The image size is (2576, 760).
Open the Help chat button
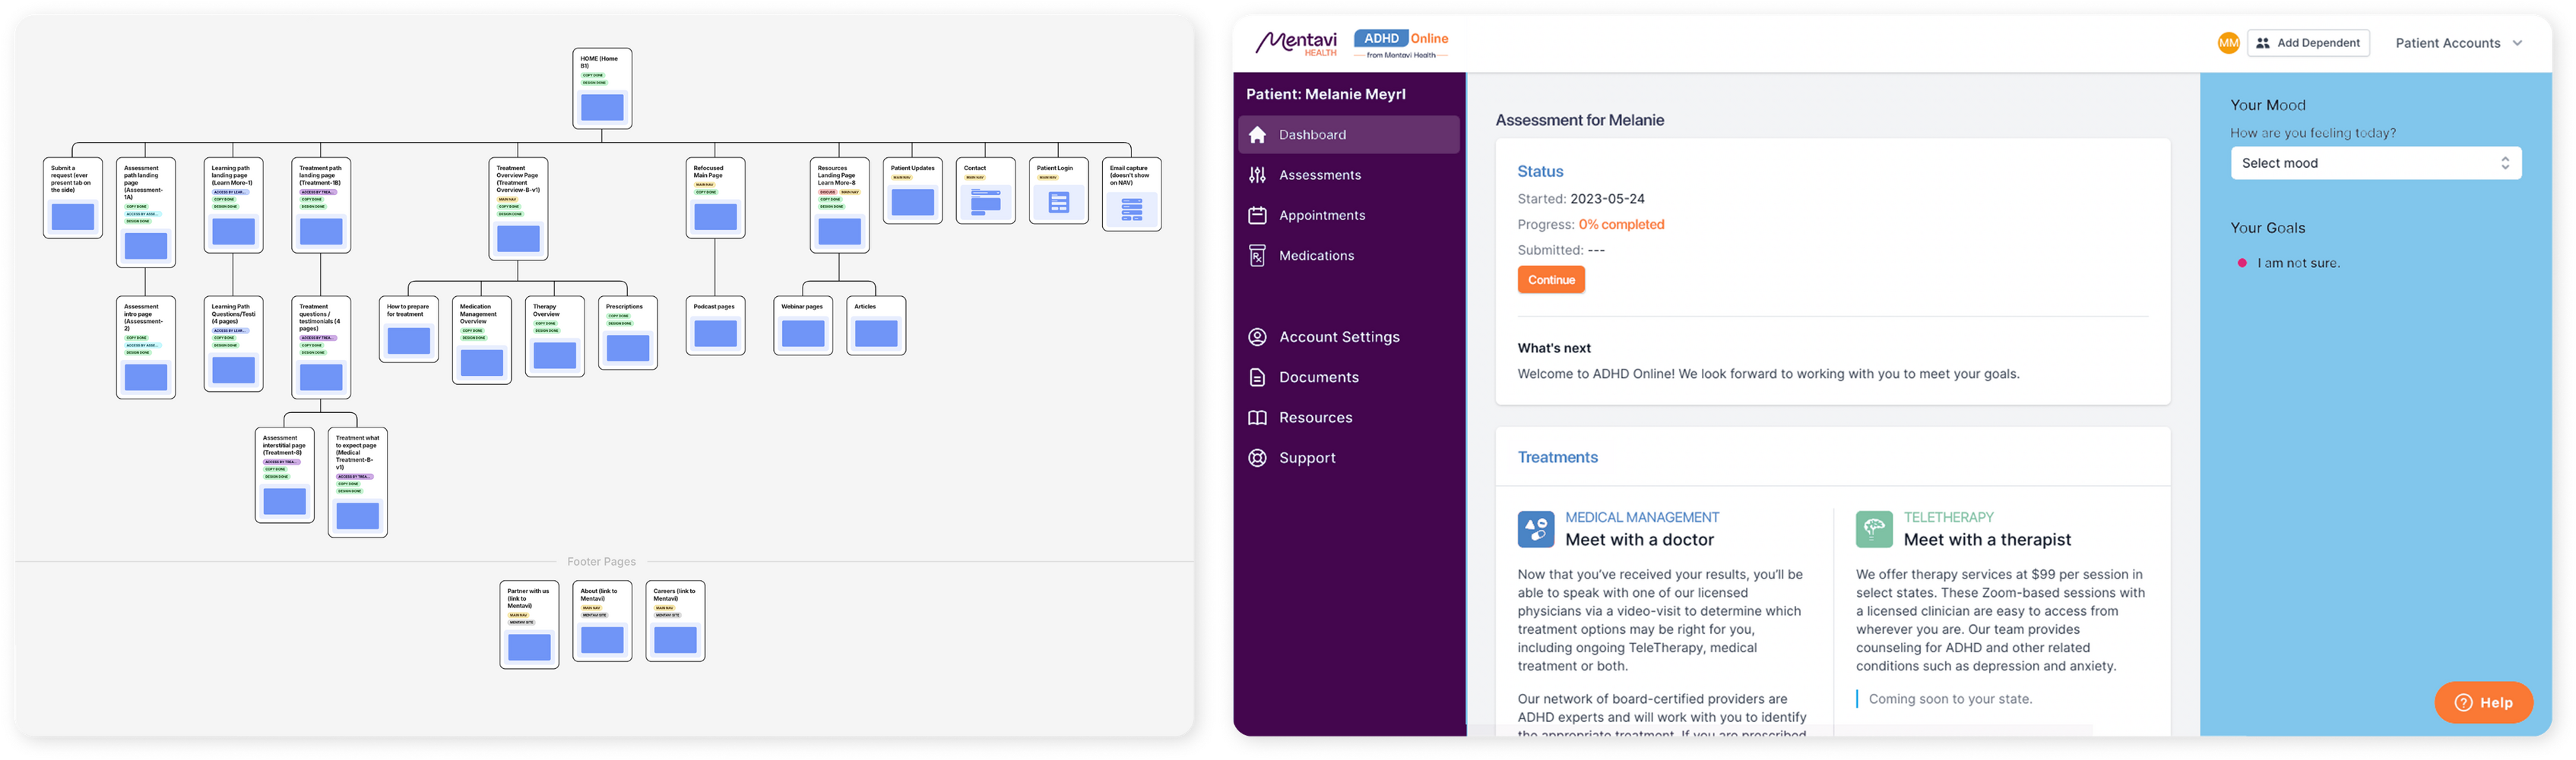point(2483,703)
